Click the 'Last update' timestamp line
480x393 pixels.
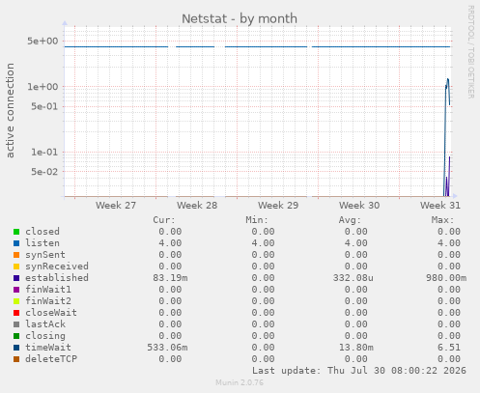tap(359, 371)
